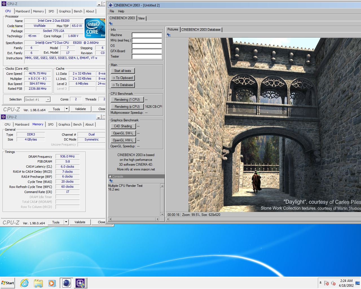
Task: Click console scrollbar up arrow
Action: 162,186
